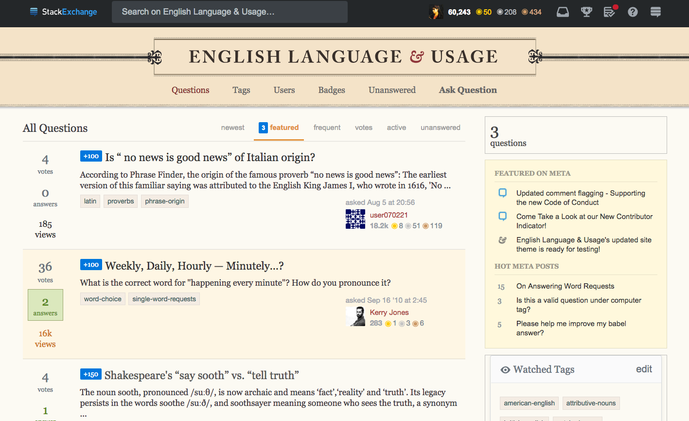Click the 2 answers box on Minutely question

[x=45, y=305]
